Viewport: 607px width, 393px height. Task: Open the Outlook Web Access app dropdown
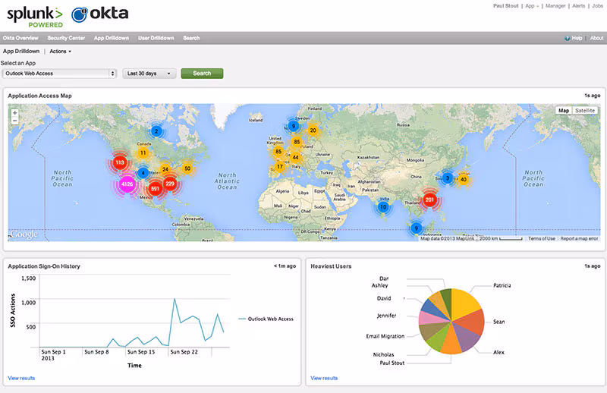click(x=59, y=74)
